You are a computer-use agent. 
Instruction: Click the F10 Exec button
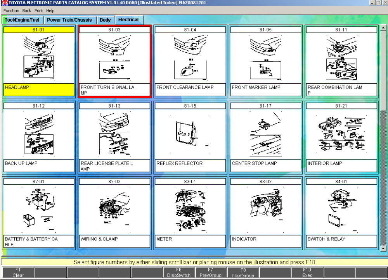click(307, 273)
